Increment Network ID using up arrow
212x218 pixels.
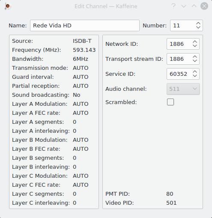click(195, 42)
